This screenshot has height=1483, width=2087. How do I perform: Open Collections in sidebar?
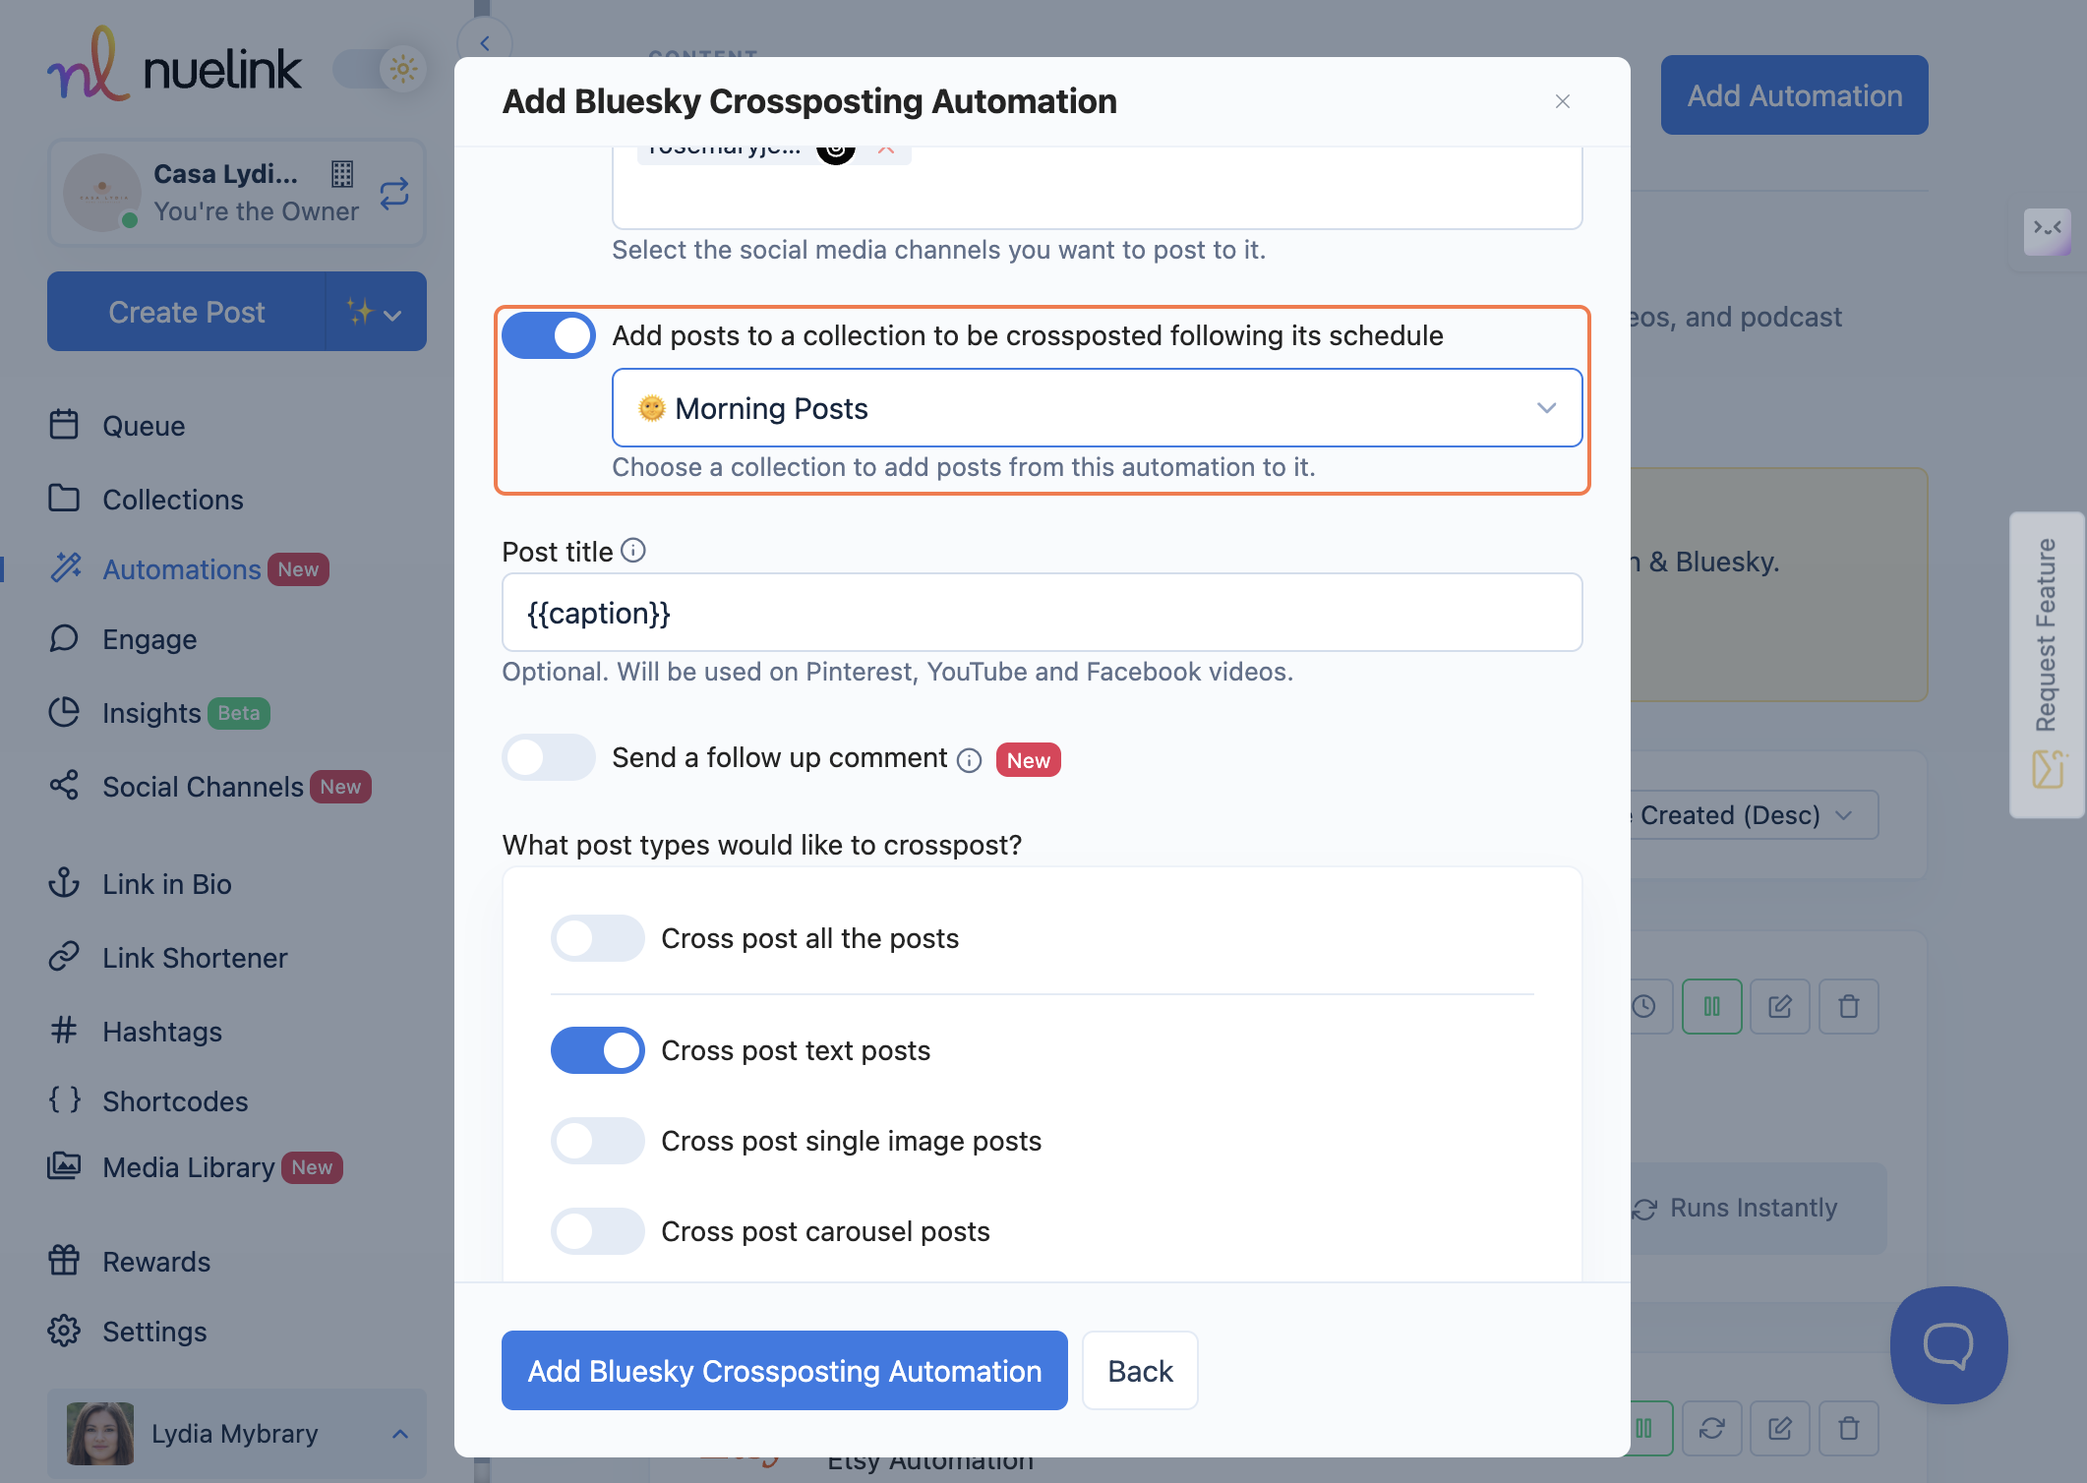point(172,500)
